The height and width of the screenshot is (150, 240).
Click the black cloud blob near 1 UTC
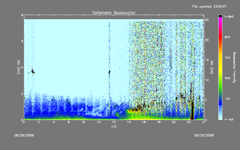coord(33,72)
